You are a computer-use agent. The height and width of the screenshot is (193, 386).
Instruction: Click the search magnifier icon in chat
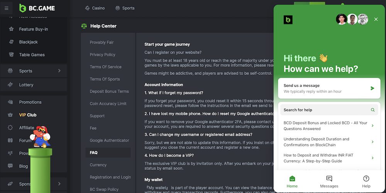[373, 110]
